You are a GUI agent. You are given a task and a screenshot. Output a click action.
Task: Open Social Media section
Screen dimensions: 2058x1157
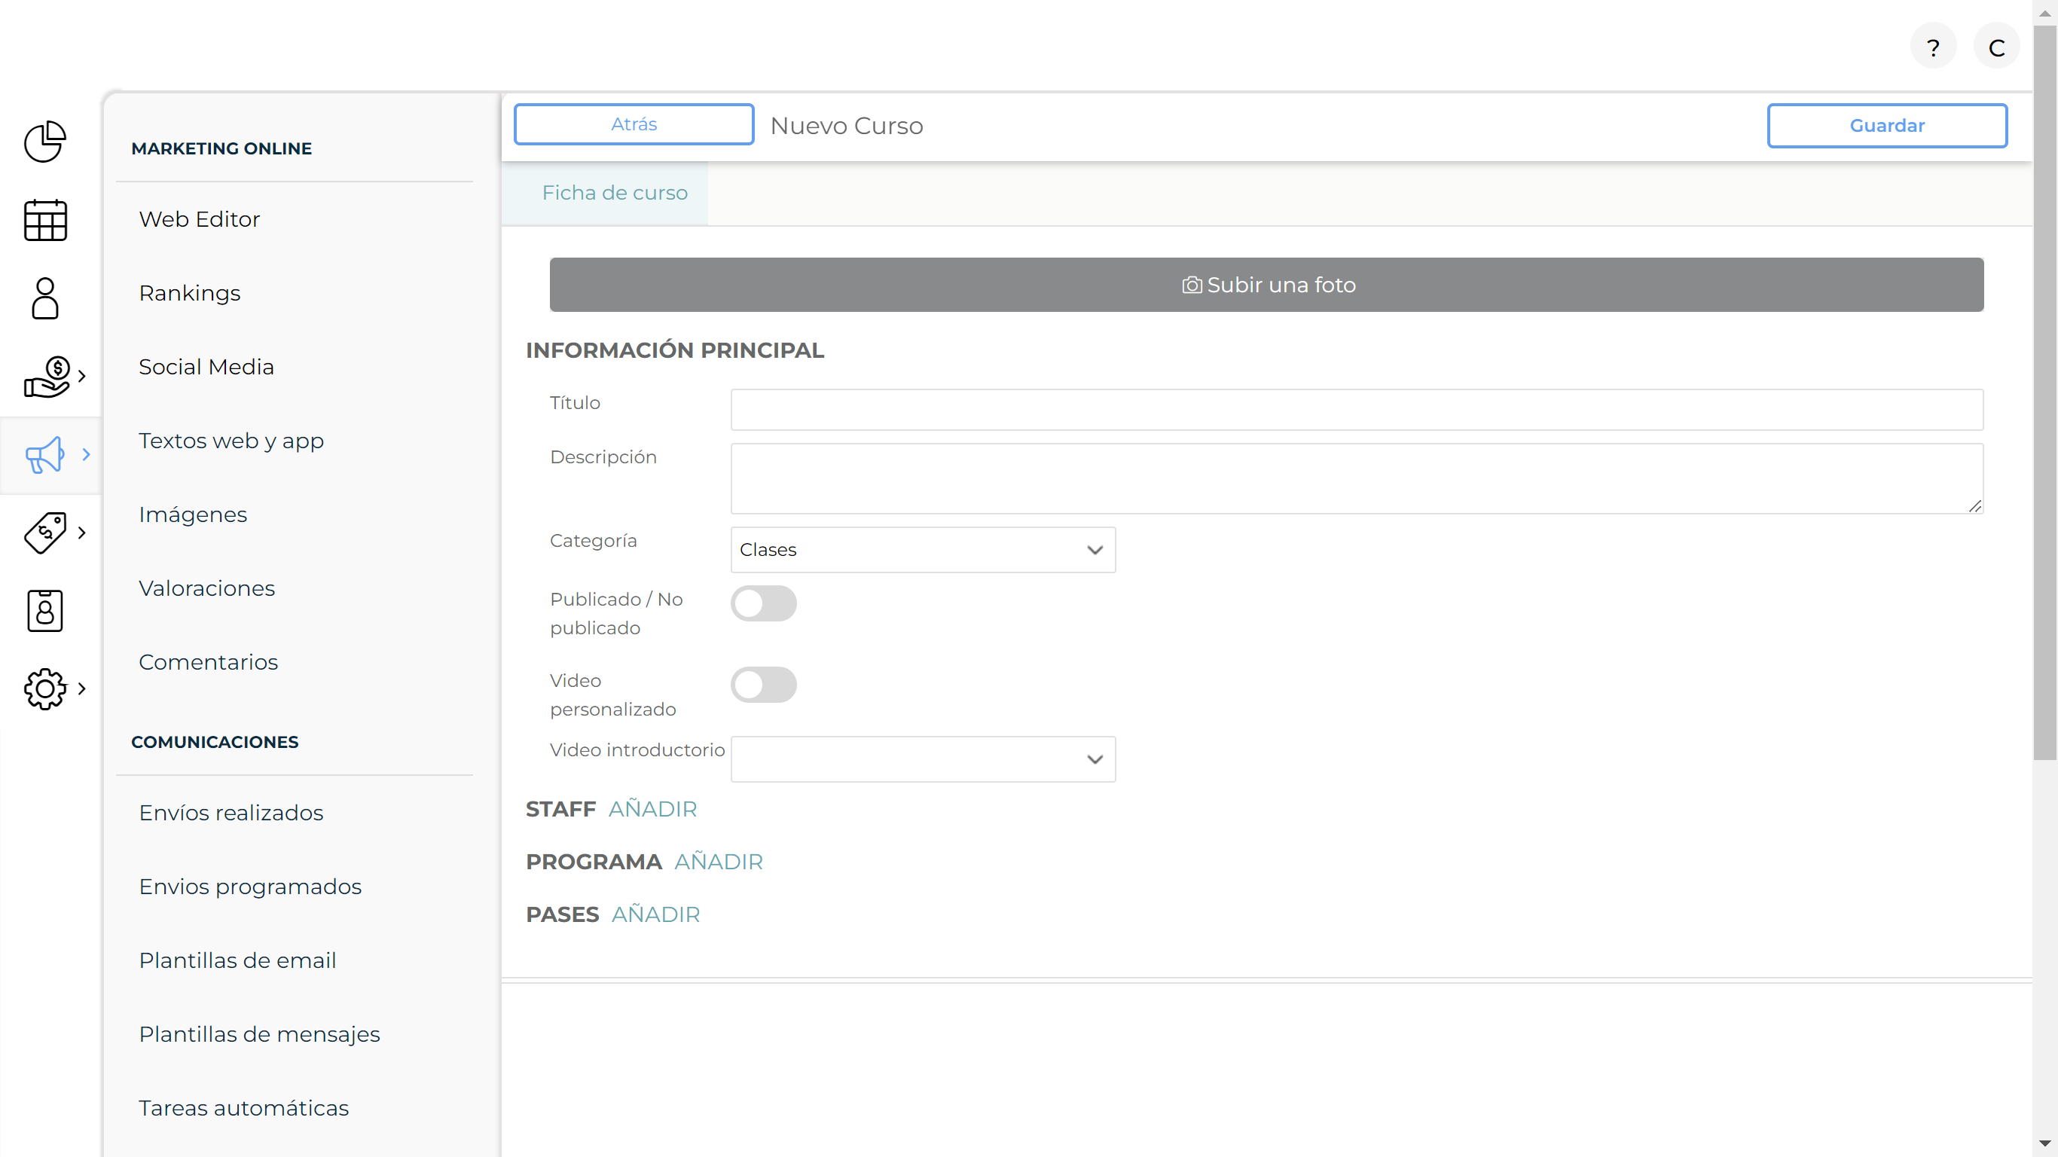coord(206,366)
